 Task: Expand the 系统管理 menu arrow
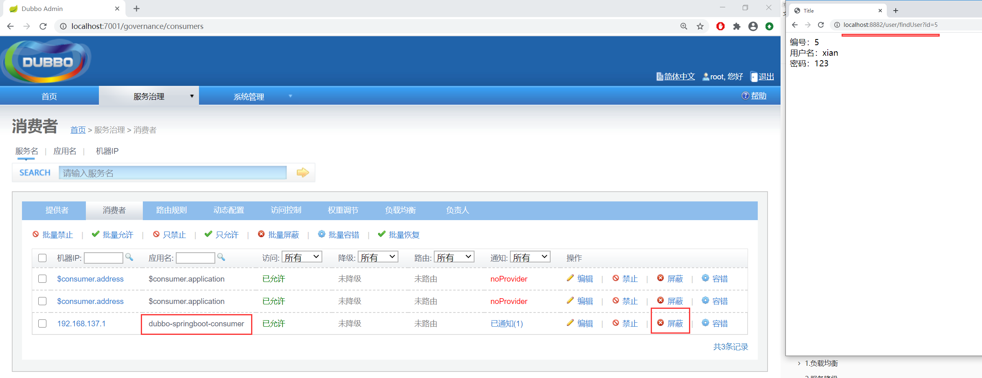(x=290, y=96)
